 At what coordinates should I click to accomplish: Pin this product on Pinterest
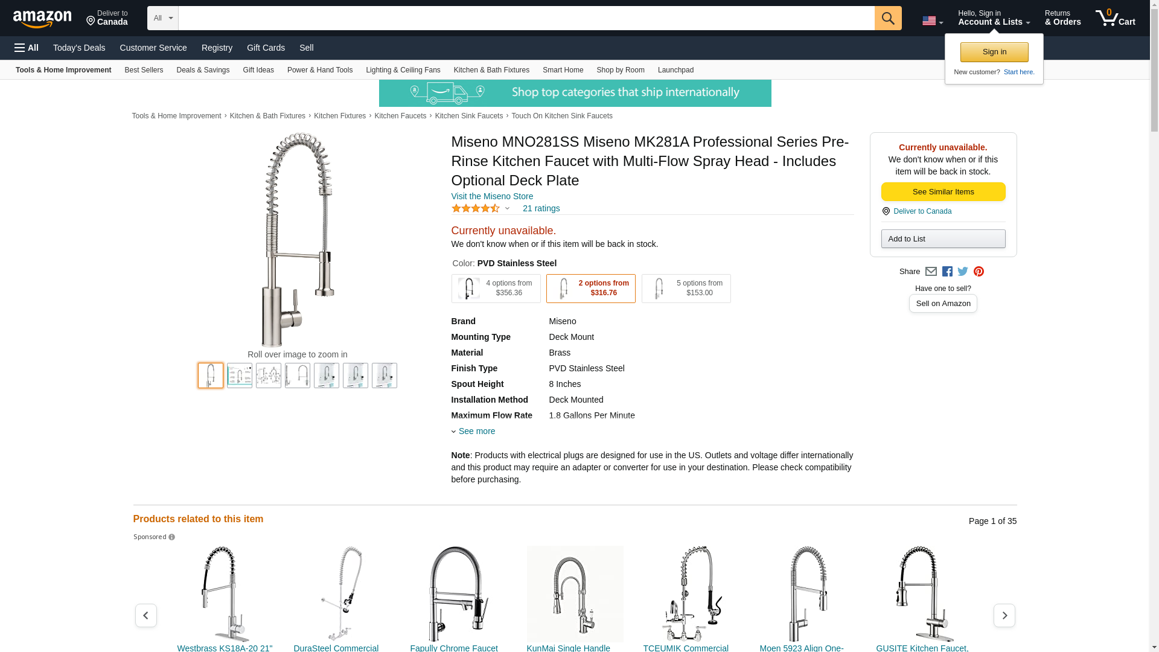[979, 272]
